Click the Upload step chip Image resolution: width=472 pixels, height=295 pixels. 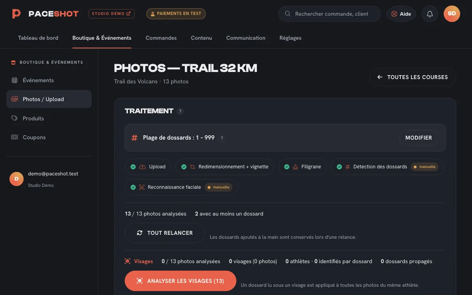tap(148, 167)
